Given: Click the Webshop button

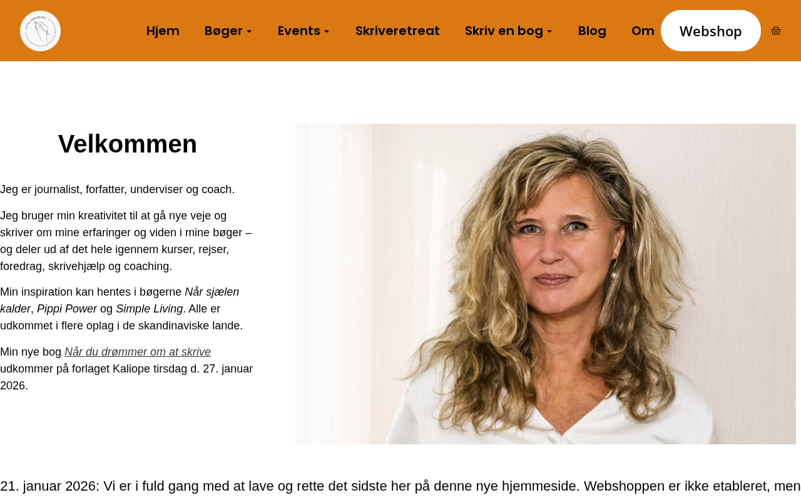Looking at the screenshot, I should tap(711, 31).
